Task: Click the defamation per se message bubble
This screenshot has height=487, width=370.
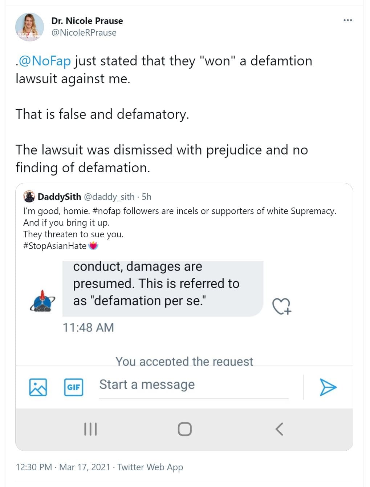Action: click(163, 288)
